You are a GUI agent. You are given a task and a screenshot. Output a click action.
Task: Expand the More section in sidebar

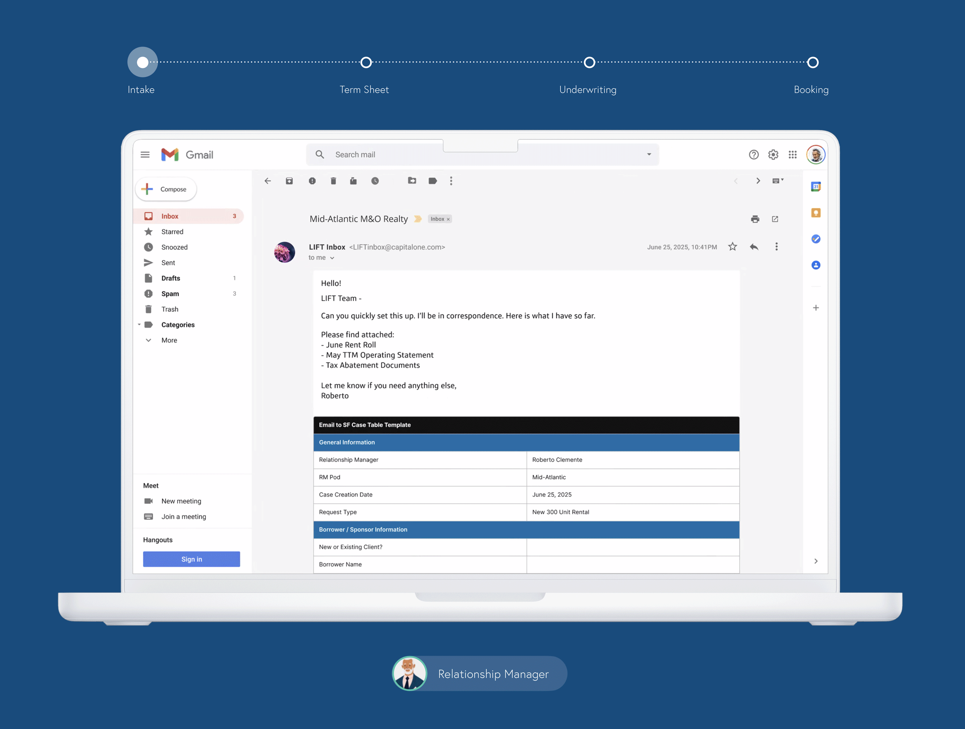point(169,341)
